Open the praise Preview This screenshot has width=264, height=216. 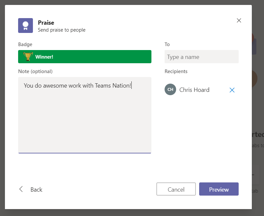click(219, 189)
